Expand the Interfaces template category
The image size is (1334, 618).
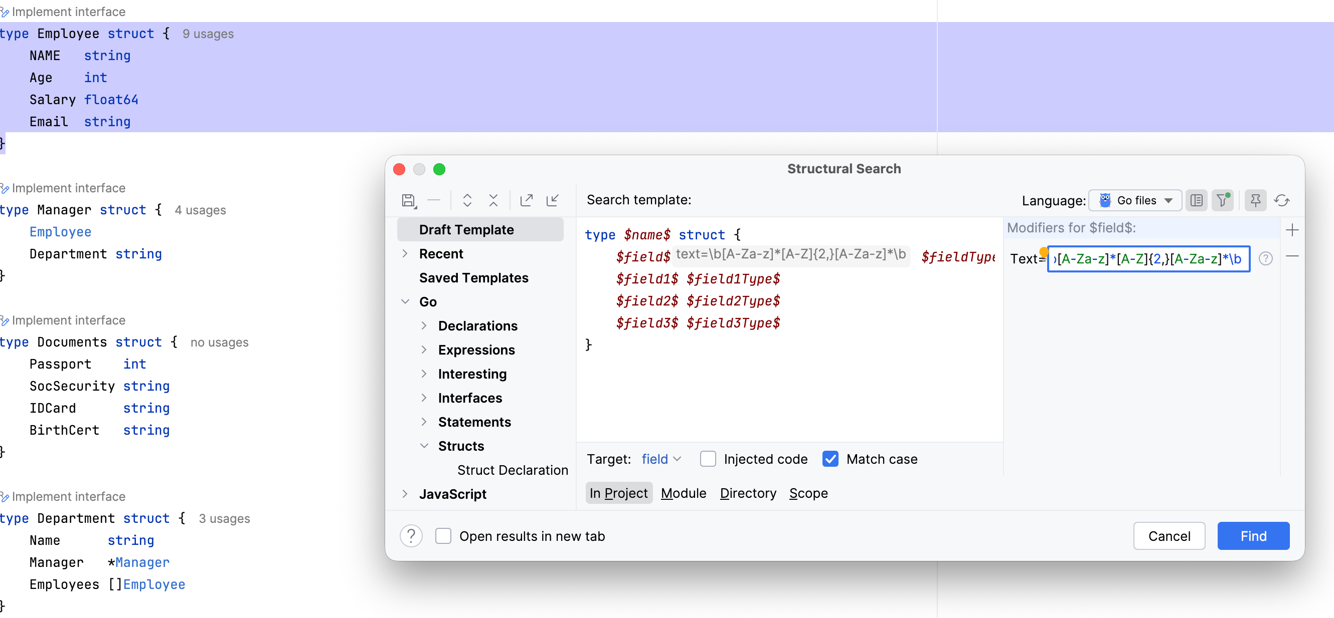click(x=425, y=398)
